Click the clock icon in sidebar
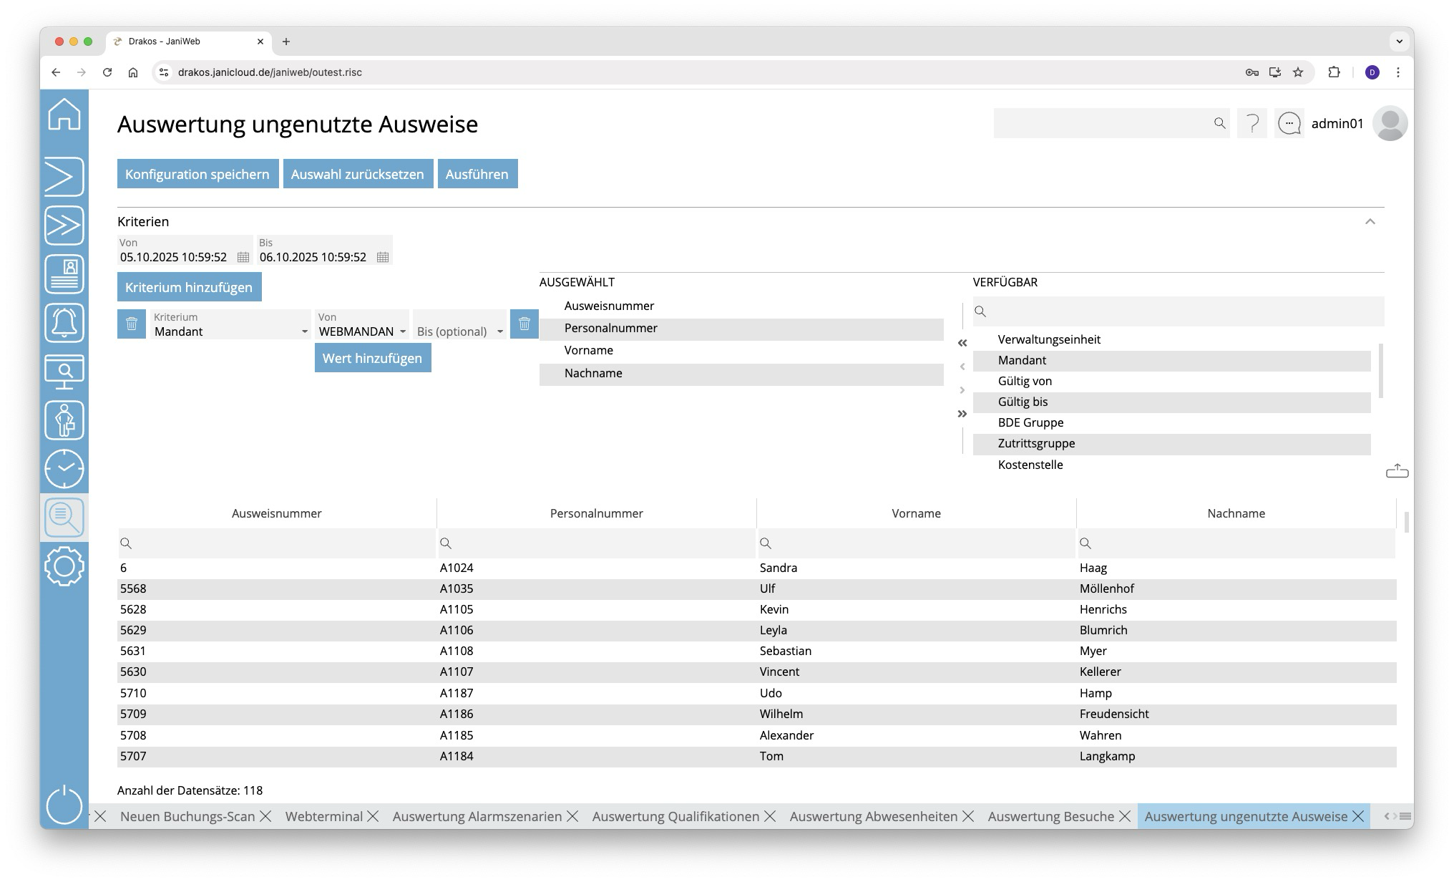 64,469
